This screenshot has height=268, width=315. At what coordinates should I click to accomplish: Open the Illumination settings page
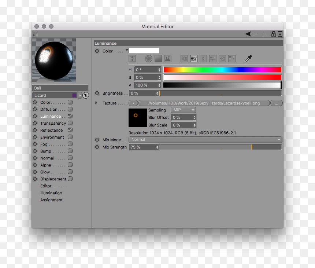(x=51, y=193)
